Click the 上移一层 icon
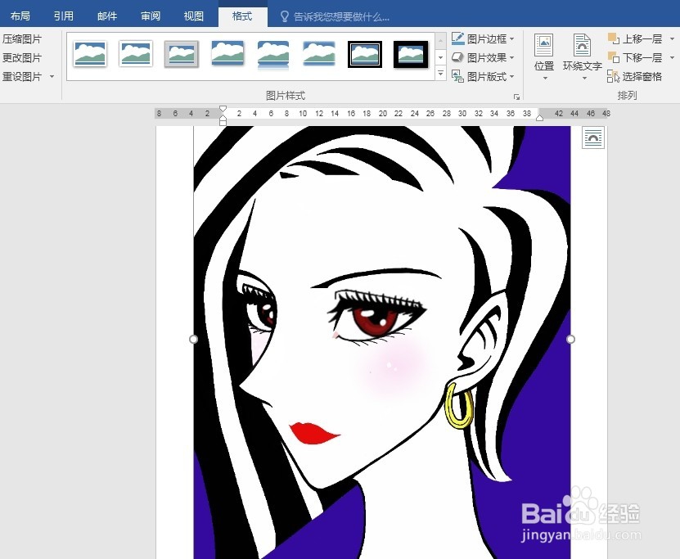Viewport: 680px width, 559px height. pyautogui.click(x=614, y=38)
